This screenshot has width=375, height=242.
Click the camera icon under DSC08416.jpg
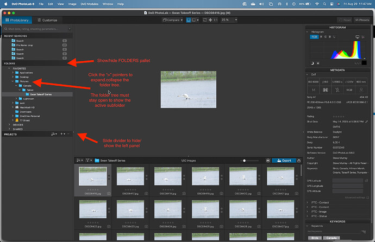109,194
